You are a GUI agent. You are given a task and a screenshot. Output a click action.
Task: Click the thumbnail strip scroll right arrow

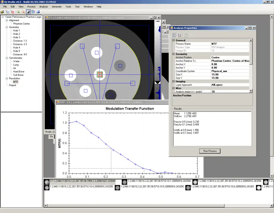pyautogui.click(x=272, y=206)
